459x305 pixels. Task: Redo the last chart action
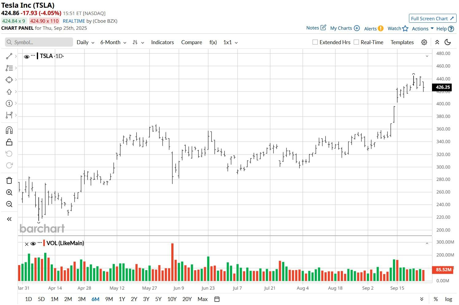(x=9, y=165)
